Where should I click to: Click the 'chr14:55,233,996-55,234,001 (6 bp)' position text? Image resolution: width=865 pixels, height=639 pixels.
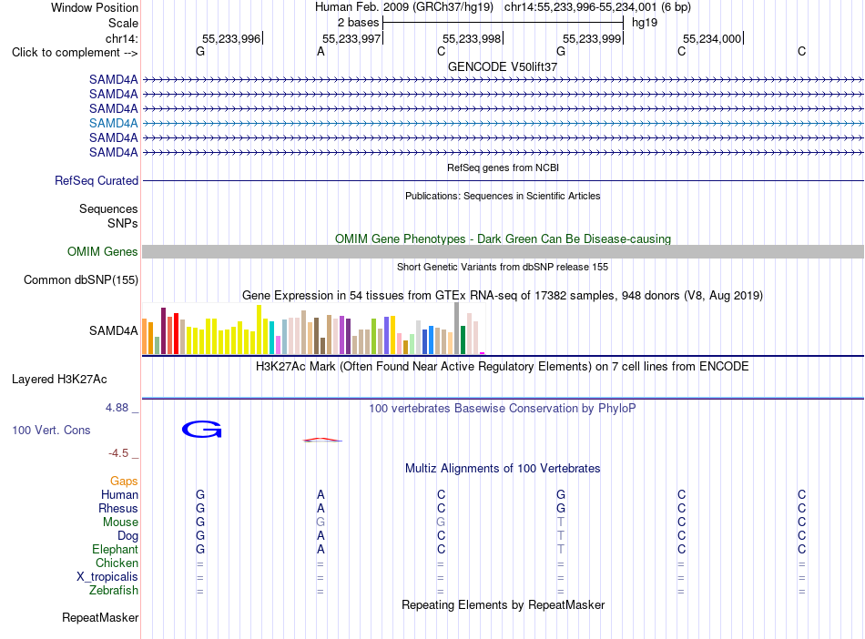[597, 7]
